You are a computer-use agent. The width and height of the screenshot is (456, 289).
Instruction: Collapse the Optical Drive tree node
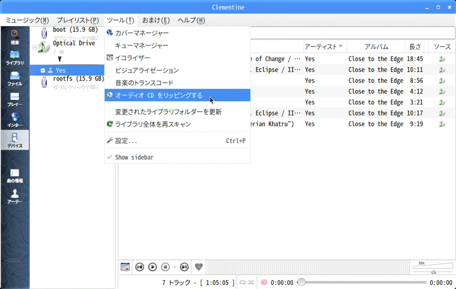tap(35, 47)
